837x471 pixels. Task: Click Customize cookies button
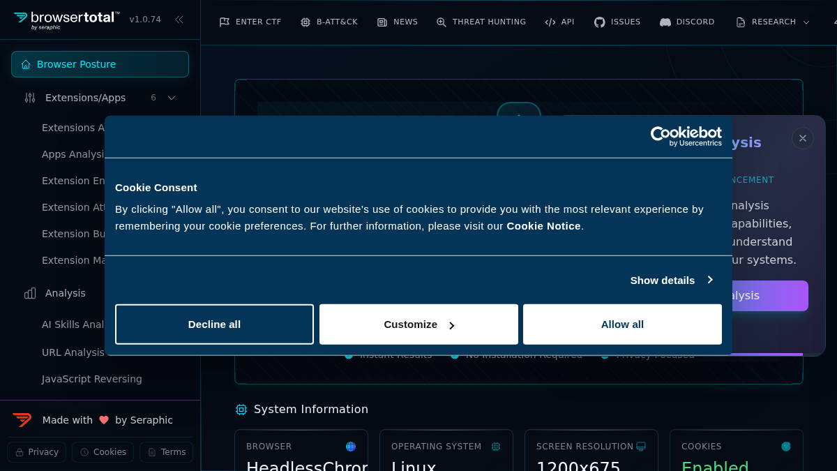pos(418,324)
